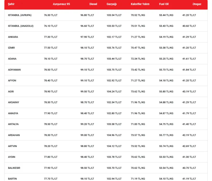Select AGRI's Otogaz price 43.19 TL/LT
This screenshot has height=181, width=212.
(x=189, y=91)
